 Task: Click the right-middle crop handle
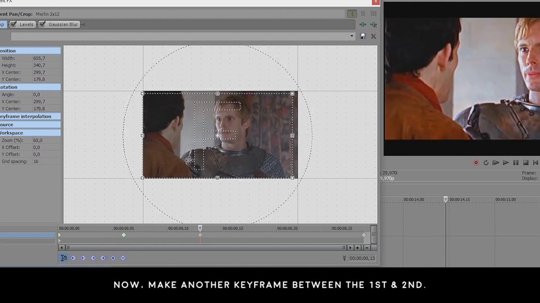[x=292, y=136]
